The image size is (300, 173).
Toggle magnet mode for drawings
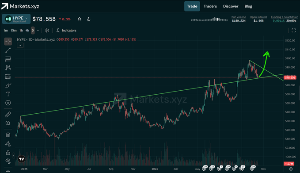(x=8, y=135)
